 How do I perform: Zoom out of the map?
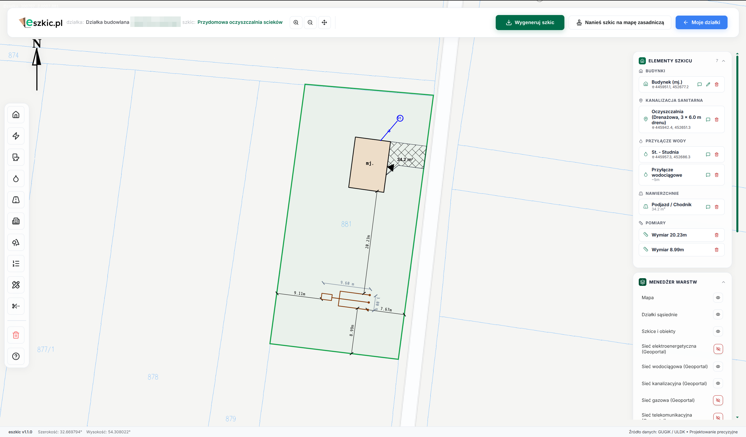click(310, 22)
